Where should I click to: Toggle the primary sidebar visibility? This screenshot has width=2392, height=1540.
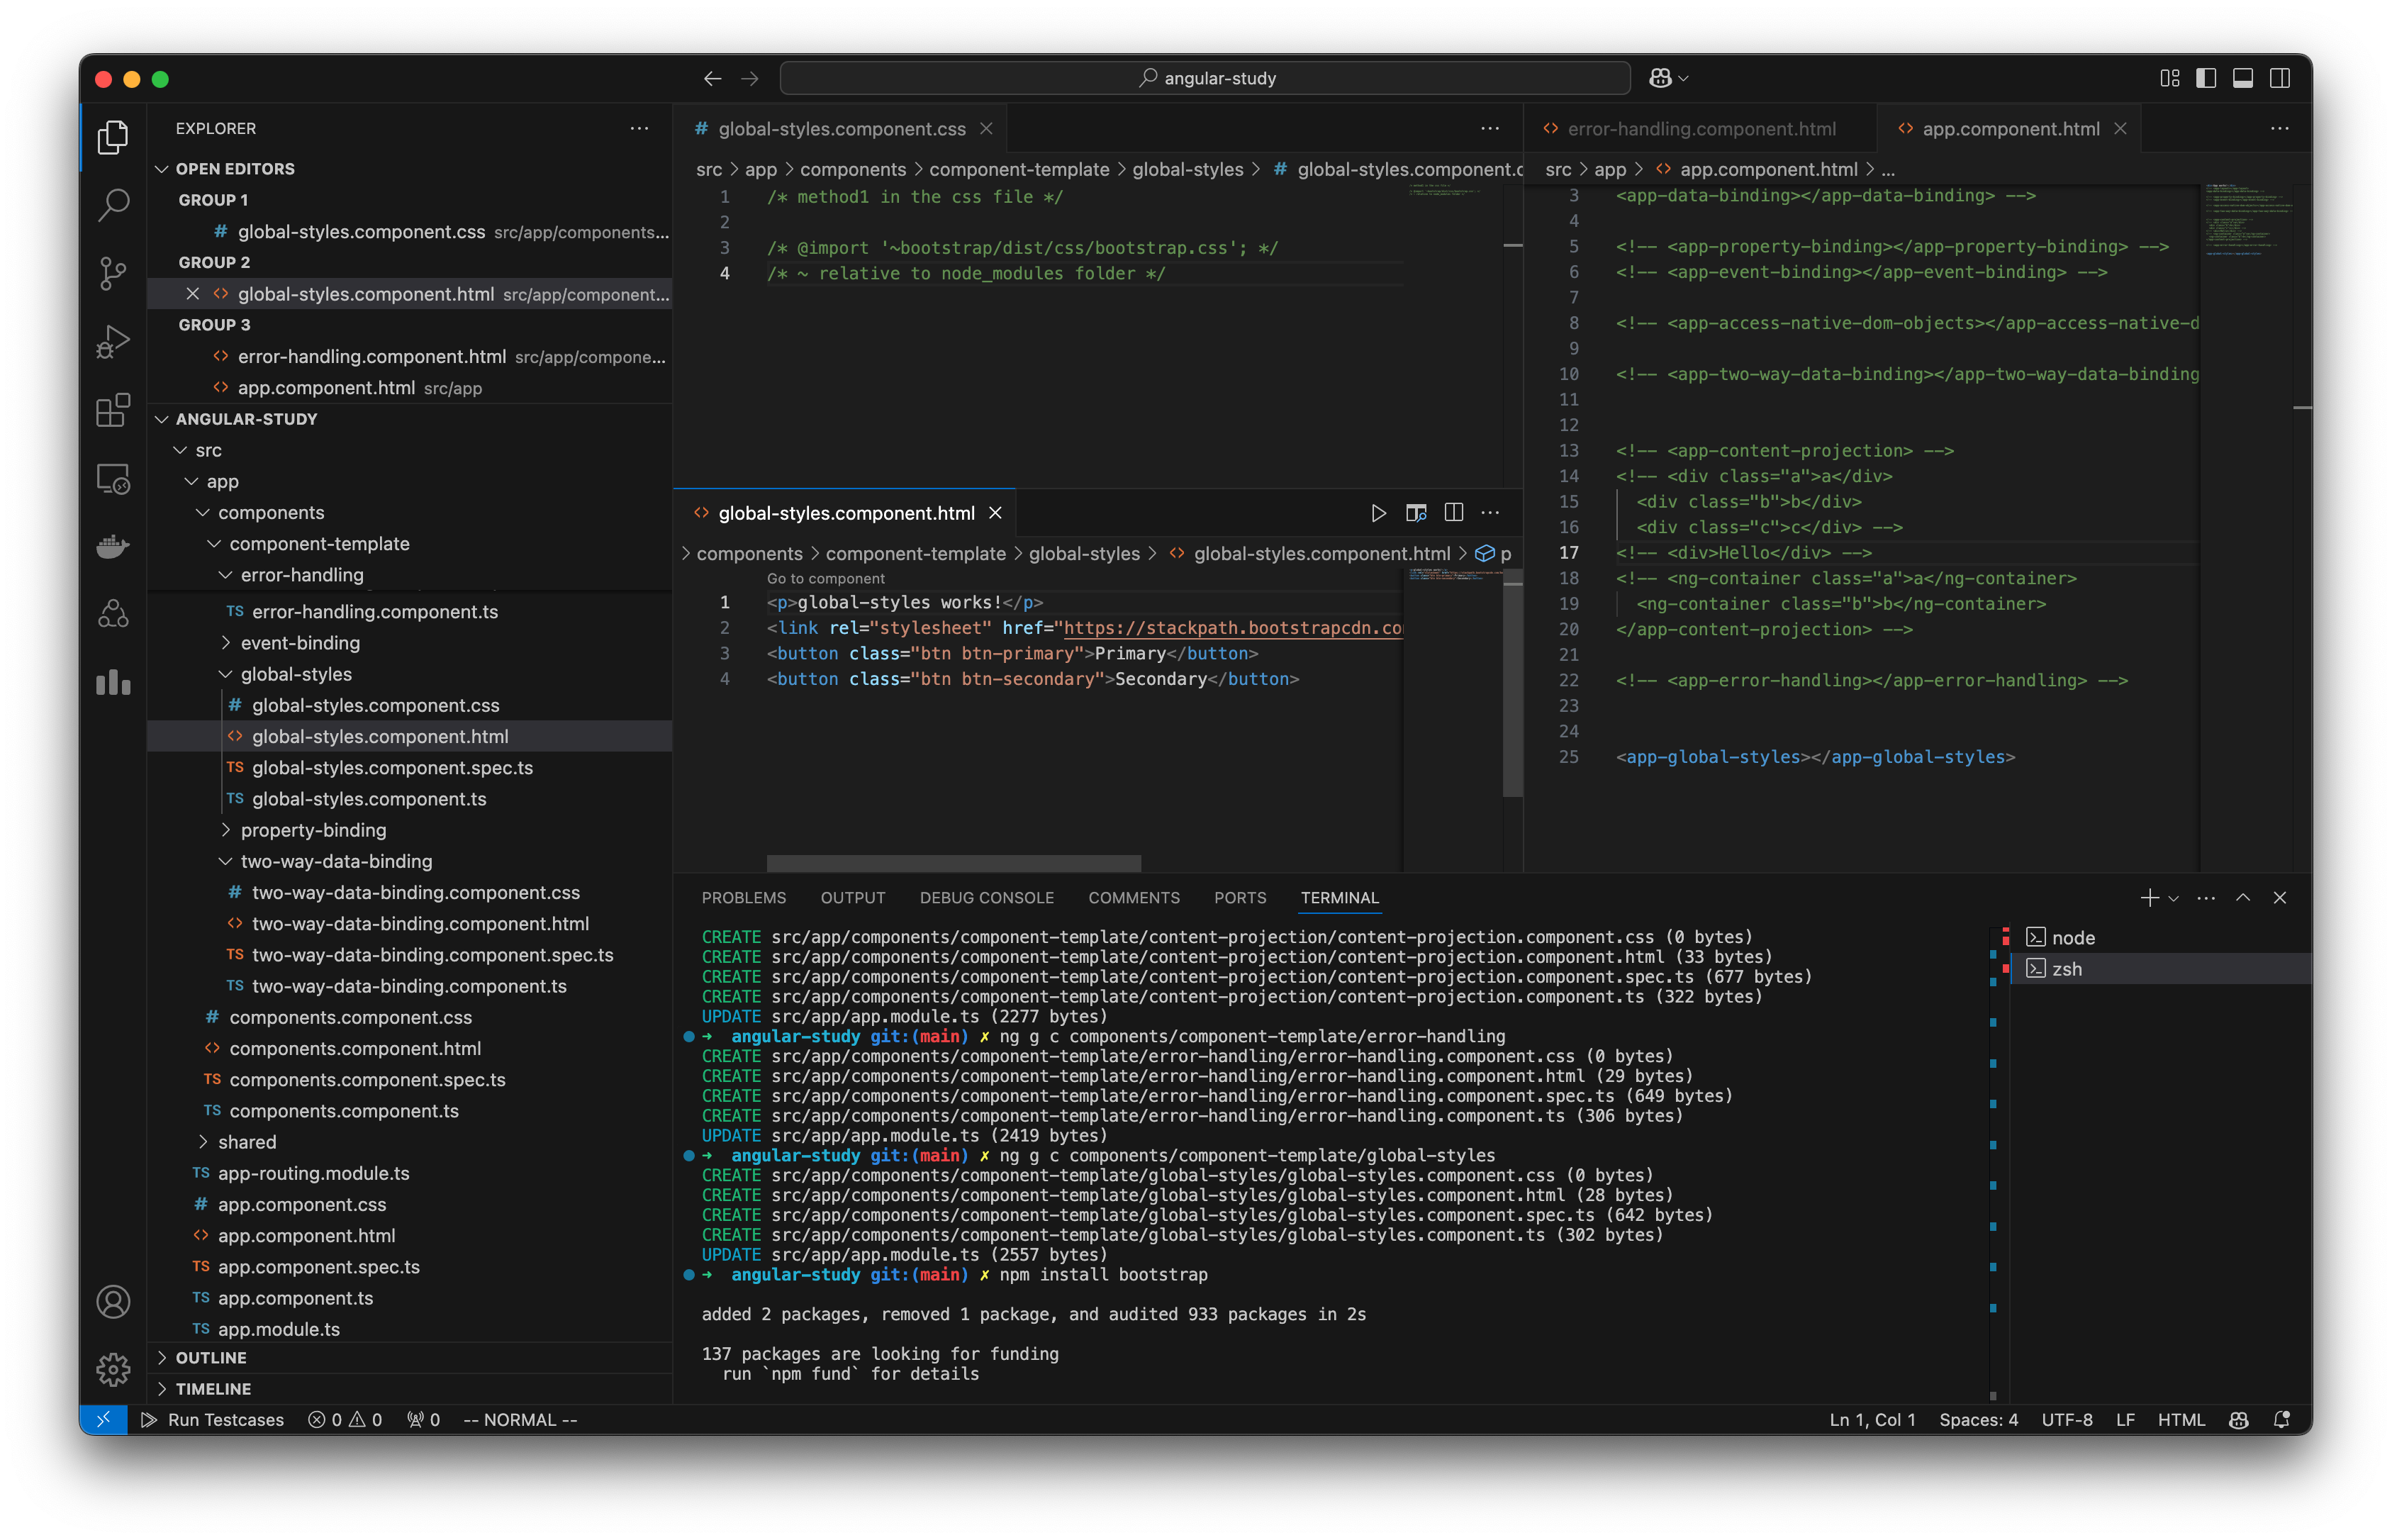pos(2206,78)
